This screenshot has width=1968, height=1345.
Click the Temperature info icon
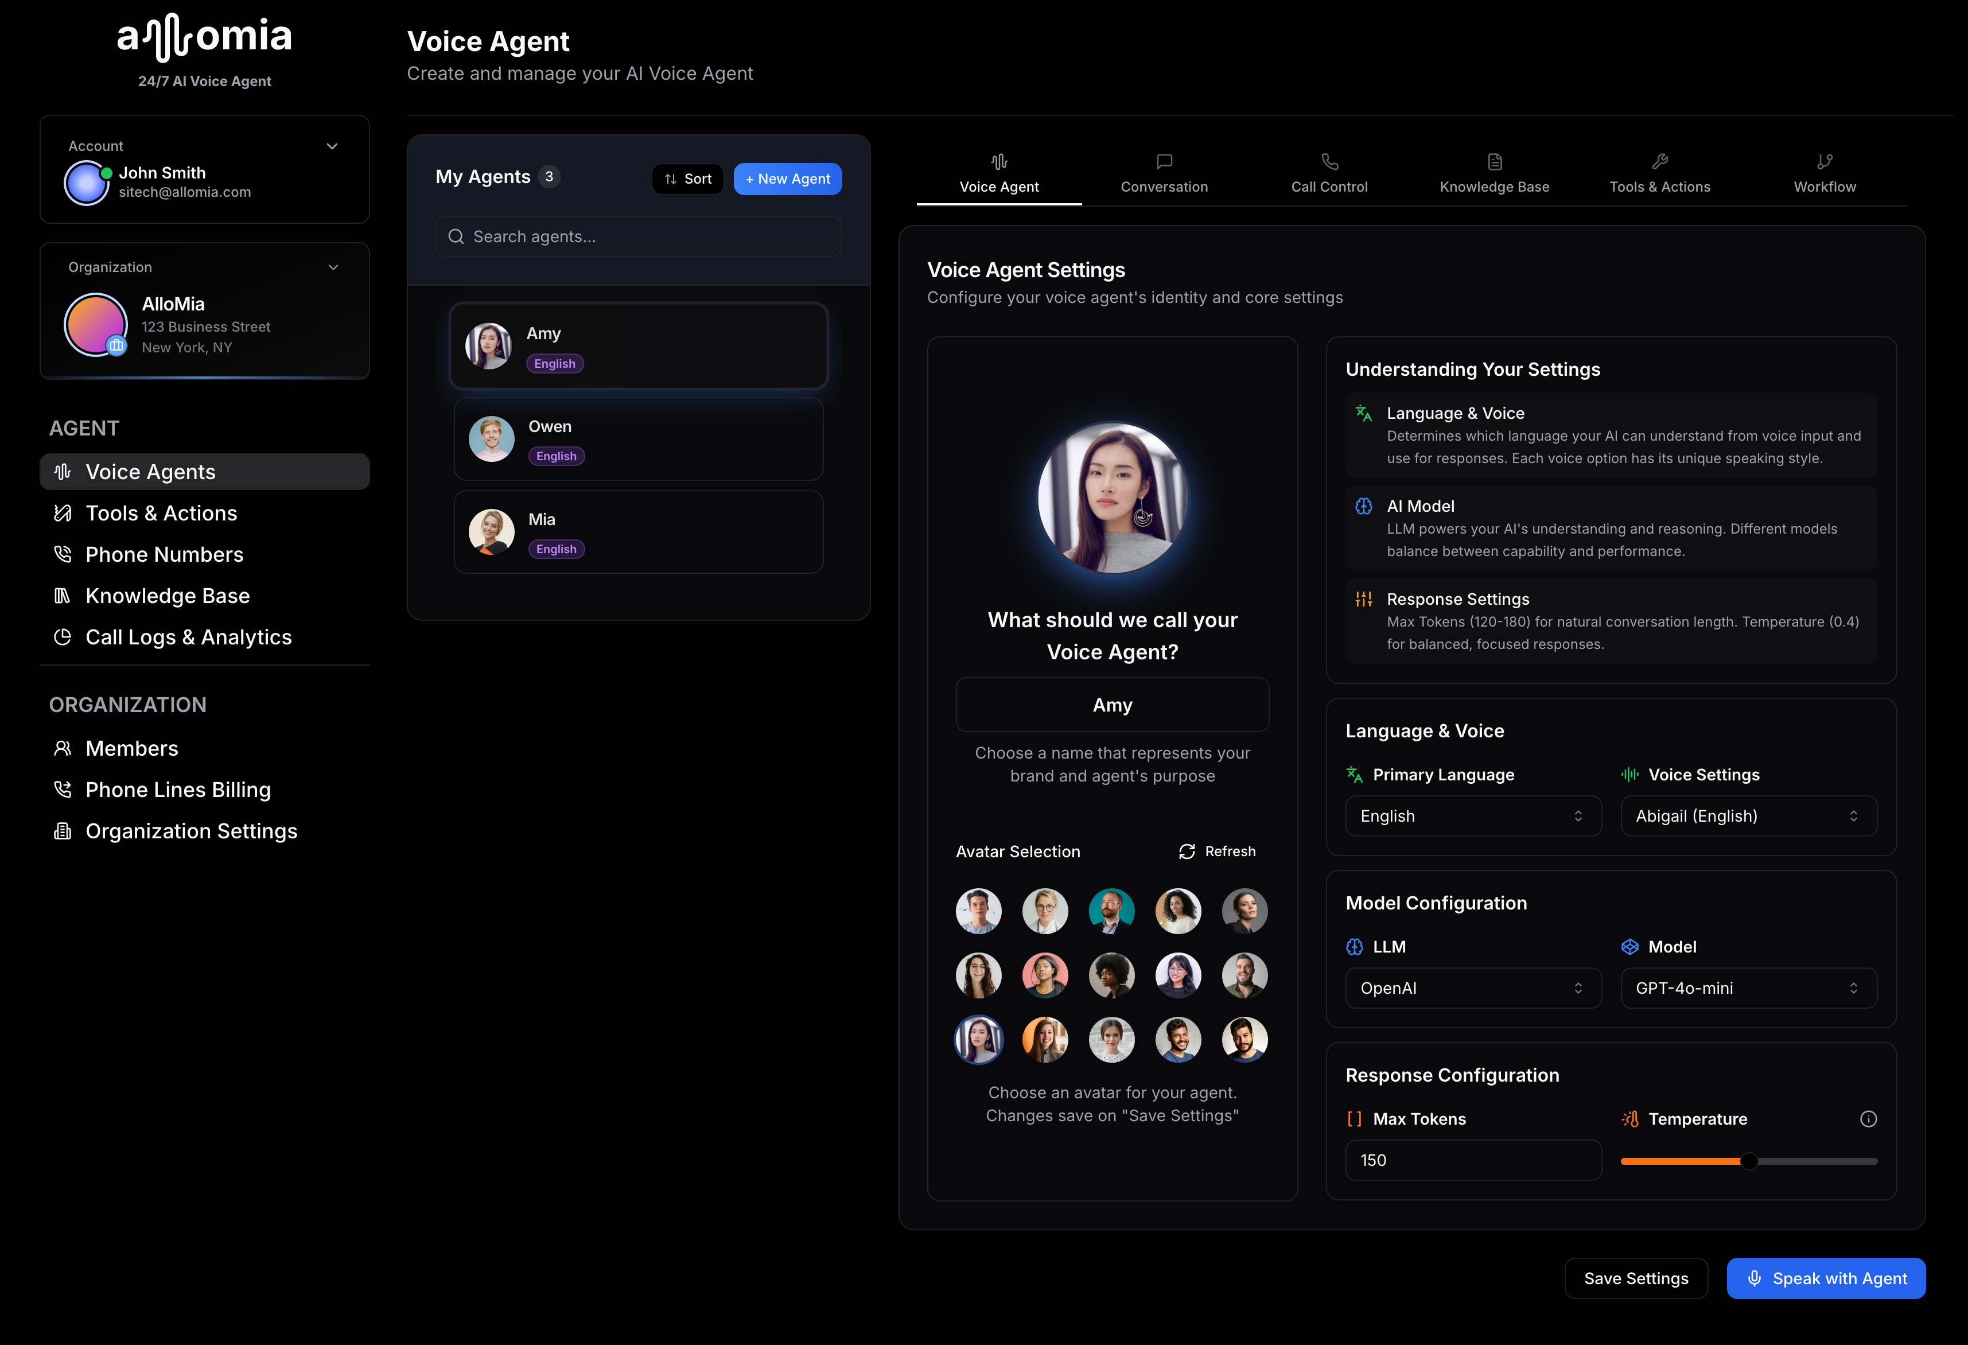pos(1869,1119)
